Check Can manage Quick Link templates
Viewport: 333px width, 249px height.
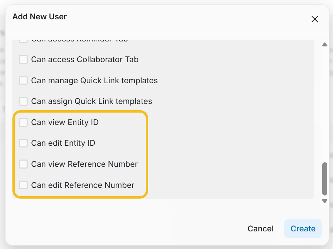coord(23,80)
